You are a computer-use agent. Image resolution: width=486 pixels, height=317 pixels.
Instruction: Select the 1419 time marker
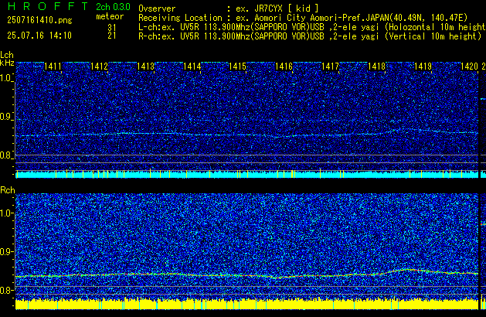tap(423, 66)
